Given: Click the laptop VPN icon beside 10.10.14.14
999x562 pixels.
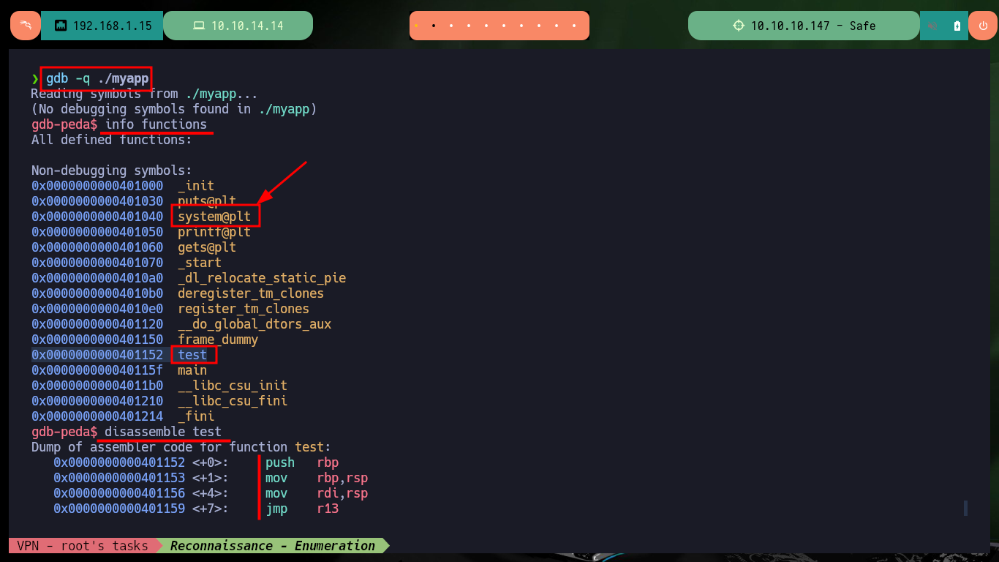Looking at the screenshot, I should [x=199, y=26].
